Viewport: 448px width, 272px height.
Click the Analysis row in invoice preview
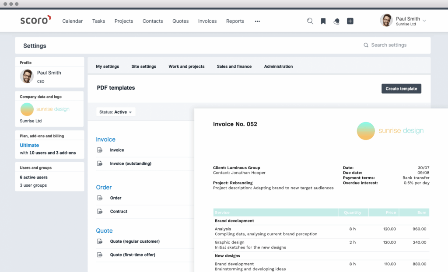click(x=321, y=231)
